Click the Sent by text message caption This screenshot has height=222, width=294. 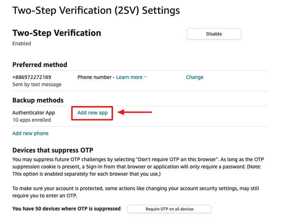point(37,84)
